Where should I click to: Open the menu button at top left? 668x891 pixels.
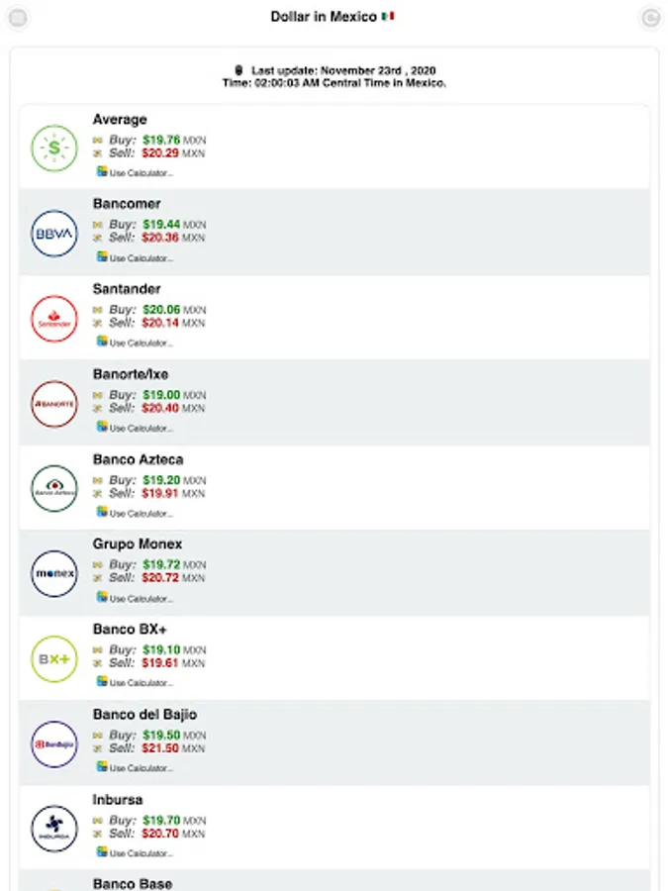[18, 17]
